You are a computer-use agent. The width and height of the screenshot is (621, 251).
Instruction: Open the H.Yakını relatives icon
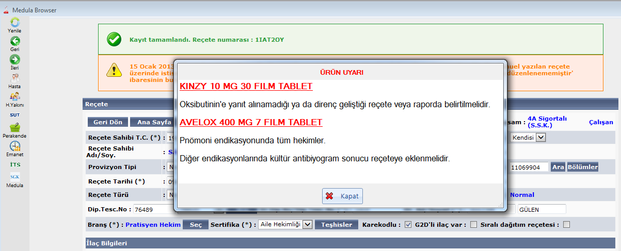(14, 96)
